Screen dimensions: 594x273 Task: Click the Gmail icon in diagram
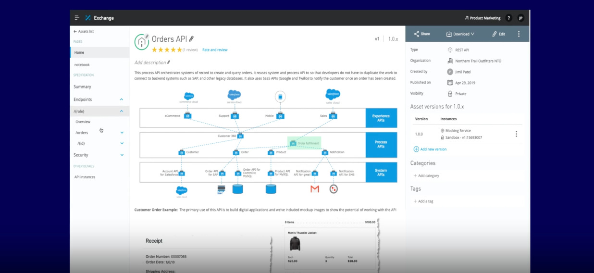pyautogui.click(x=315, y=189)
